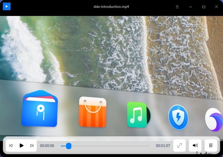Skip to the previous video
The height and width of the screenshot is (157, 223).
click(x=11, y=145)
